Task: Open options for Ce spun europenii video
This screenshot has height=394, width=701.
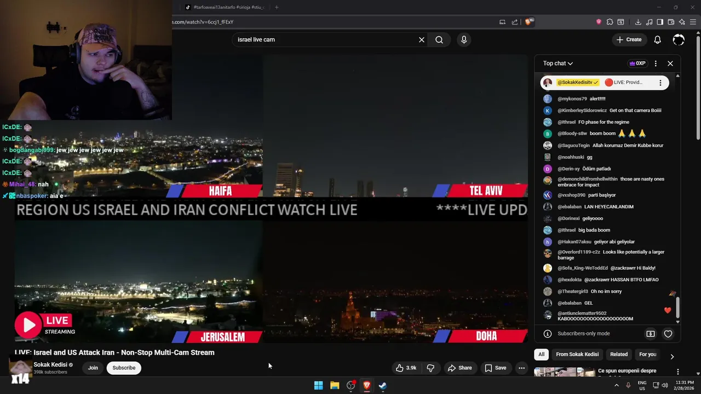Action: coord(678,372)
